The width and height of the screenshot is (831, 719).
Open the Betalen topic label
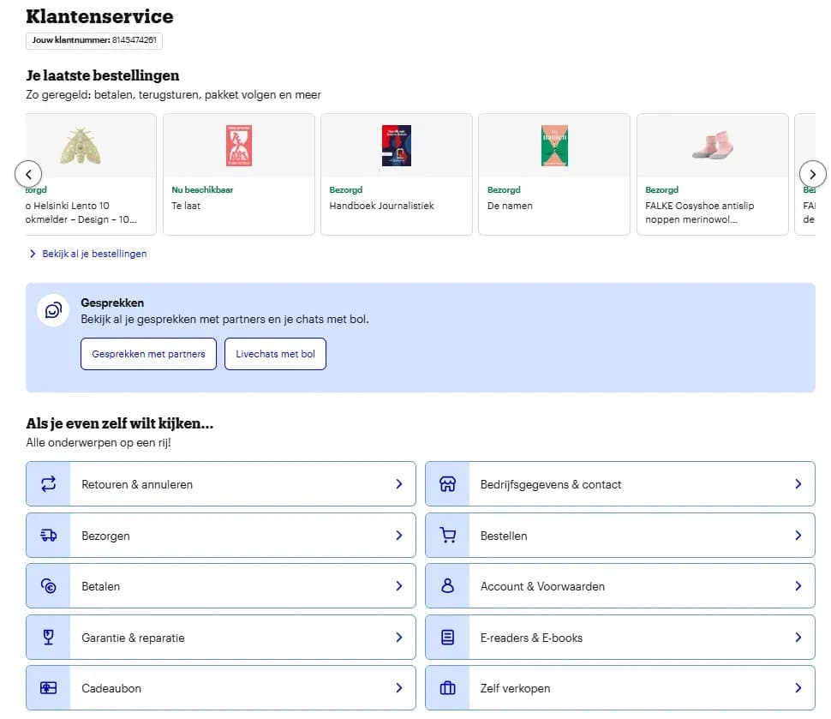coord(101,586)
